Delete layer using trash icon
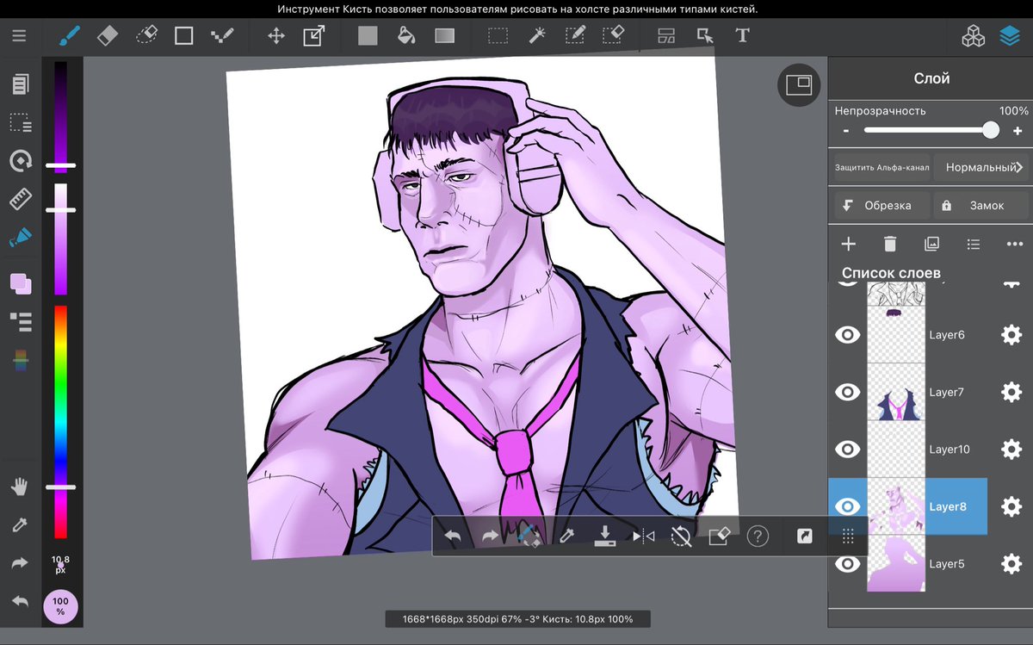This screenshot has height=645, width=1033. pyautogui.click(x=890, y=245)
